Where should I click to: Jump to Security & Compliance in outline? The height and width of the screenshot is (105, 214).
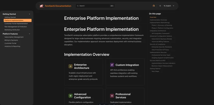pyautogui.click(x=158, y=44)
